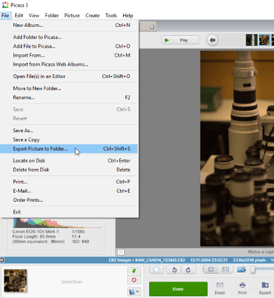Choose Add Folder to Picasa
Screen dimensions: 274x298
click(x=69, y=37)
